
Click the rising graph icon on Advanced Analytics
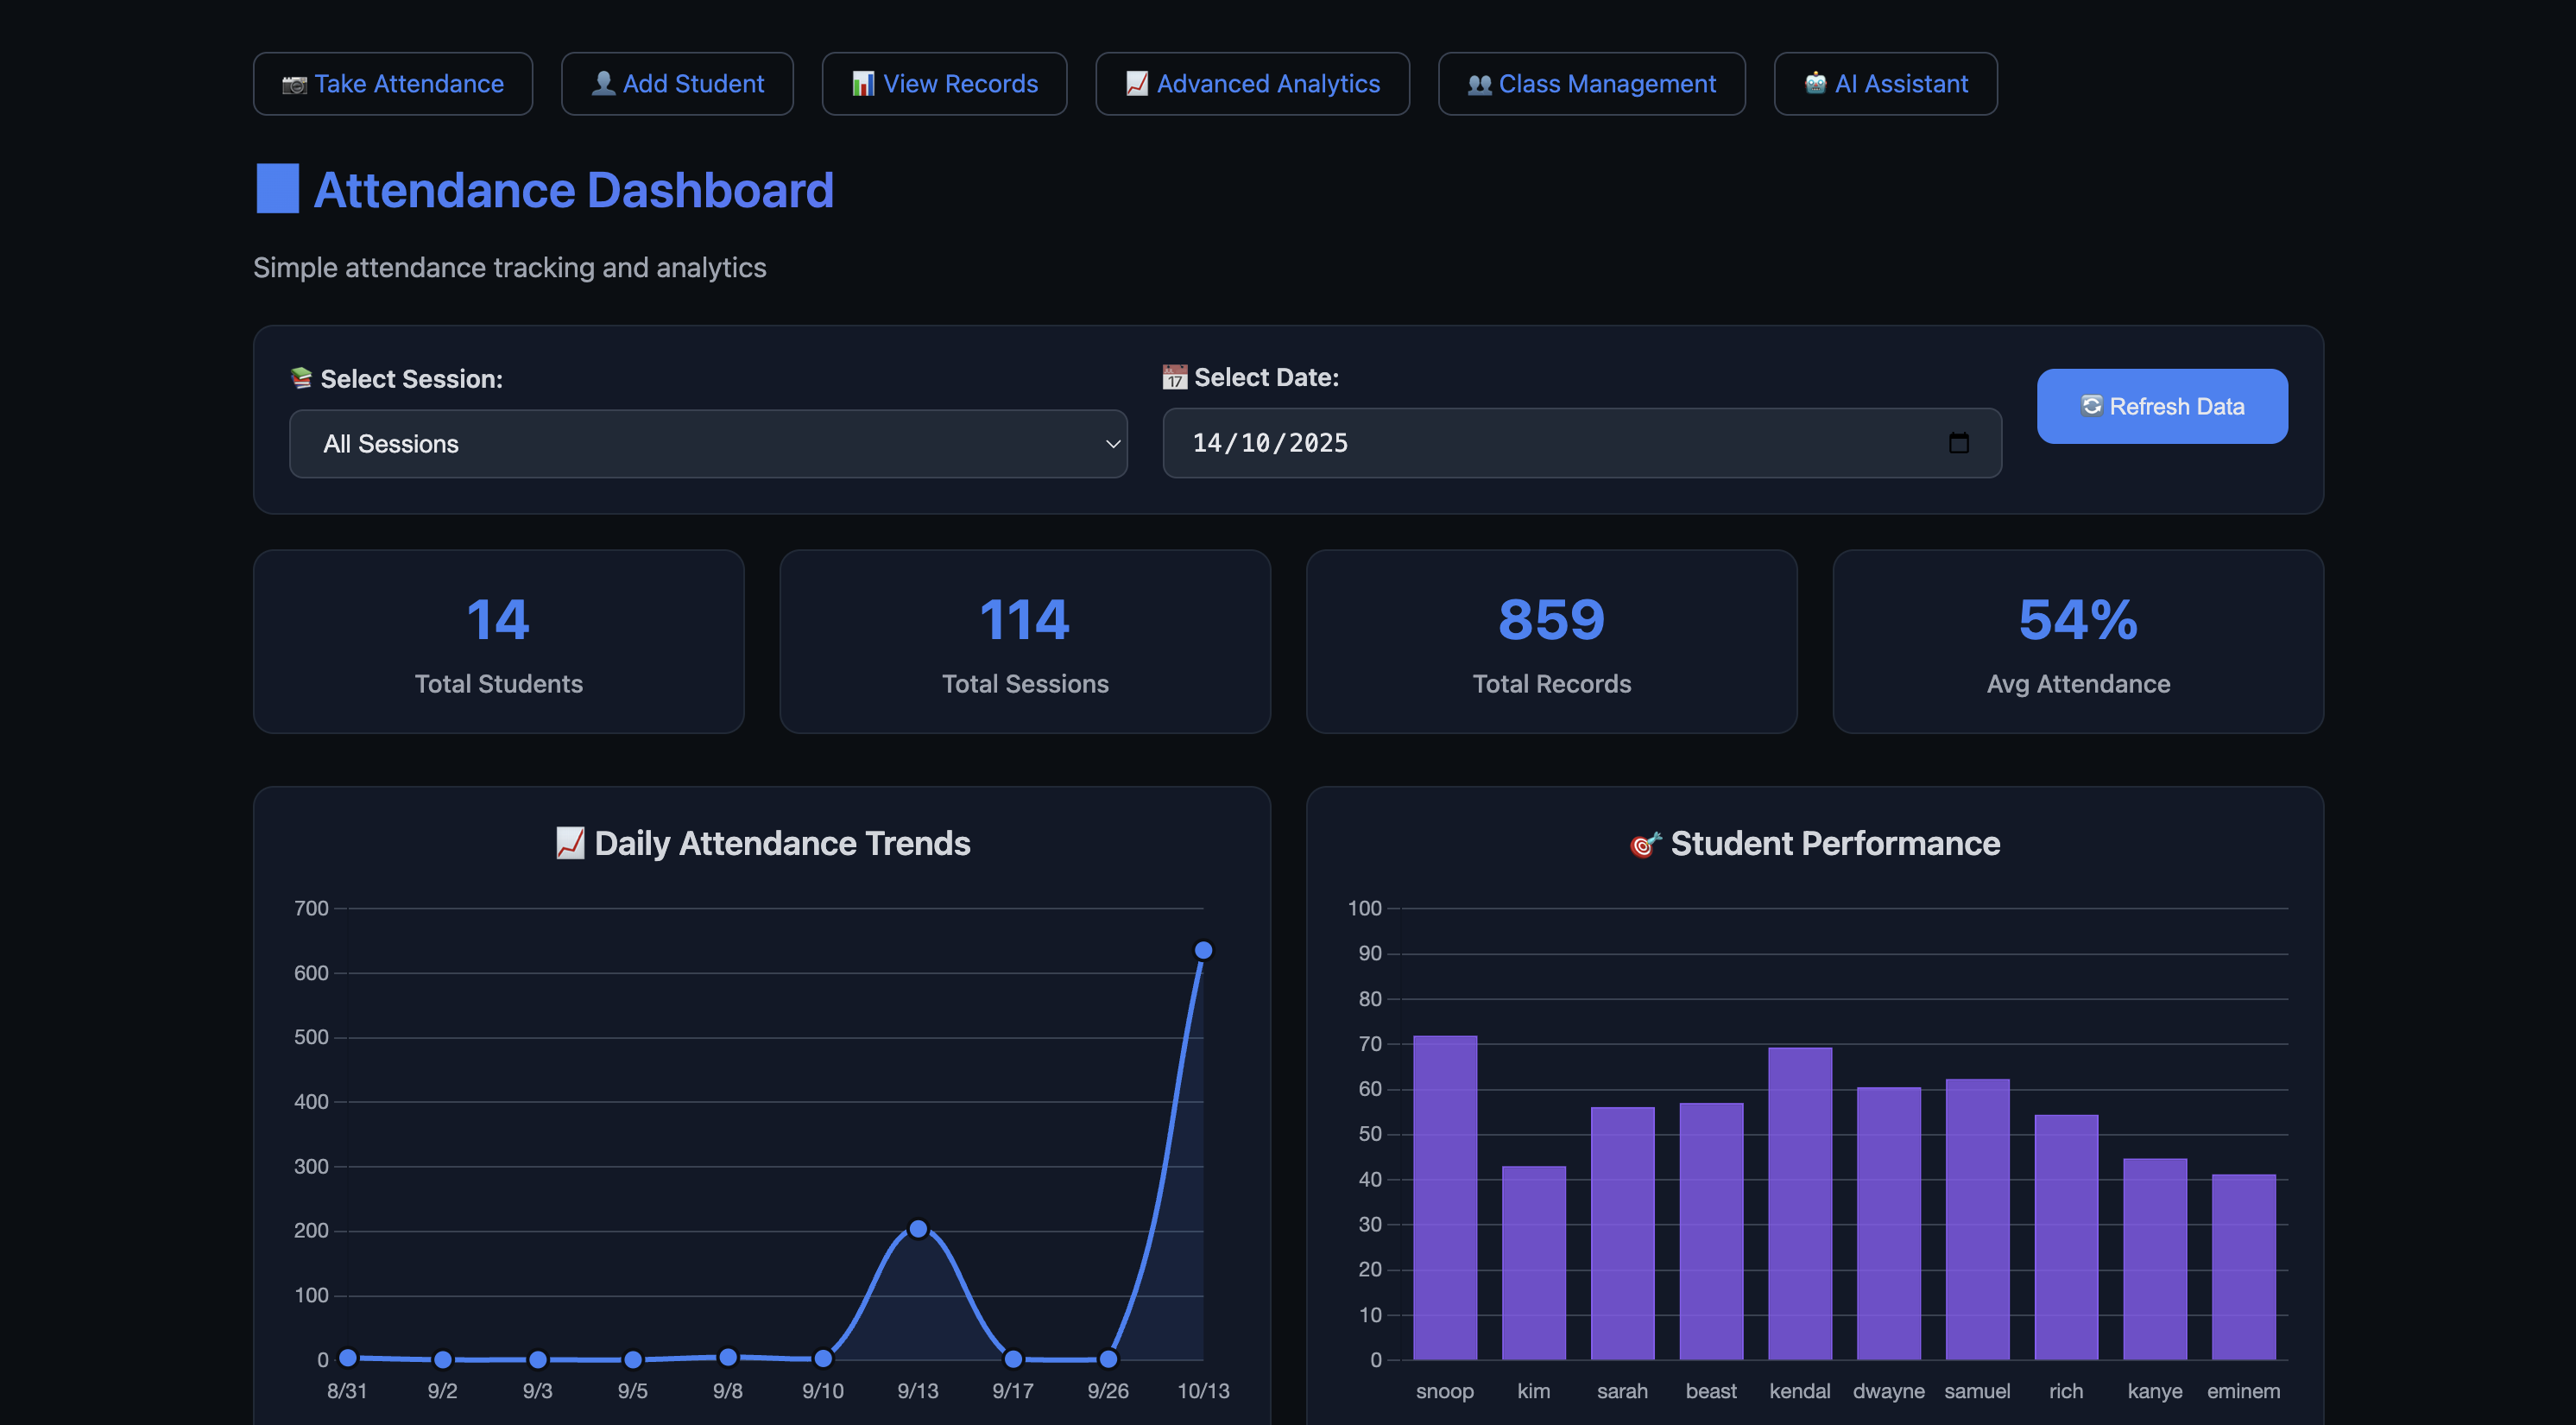coord(1136,84)
